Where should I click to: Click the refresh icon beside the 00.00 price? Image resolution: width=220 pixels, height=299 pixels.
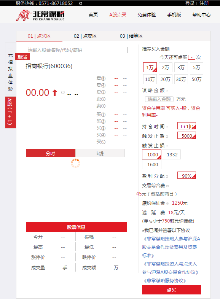63,92
